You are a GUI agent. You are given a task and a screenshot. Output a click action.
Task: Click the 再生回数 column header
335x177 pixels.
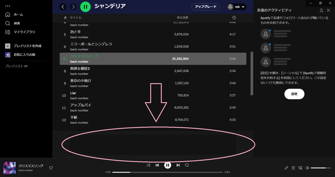pyautogui.click(x=183, y=18)
